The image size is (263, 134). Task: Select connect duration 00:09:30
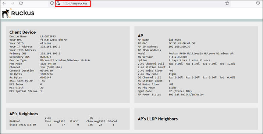tap(46, 70)
